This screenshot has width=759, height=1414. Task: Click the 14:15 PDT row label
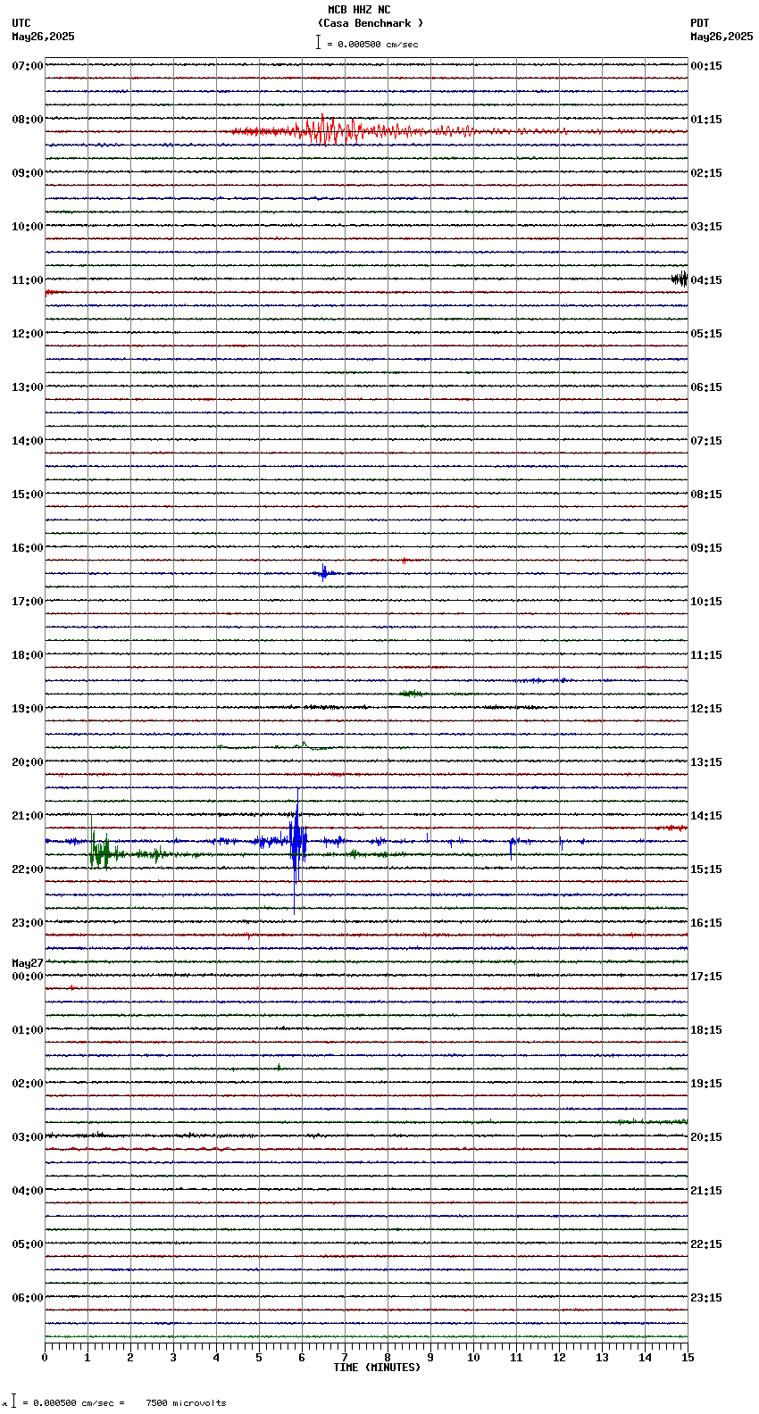(x=706, y=816)
